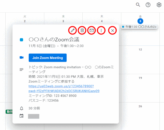Click the green 勤労 holiday chip

[x=9, y=112]
